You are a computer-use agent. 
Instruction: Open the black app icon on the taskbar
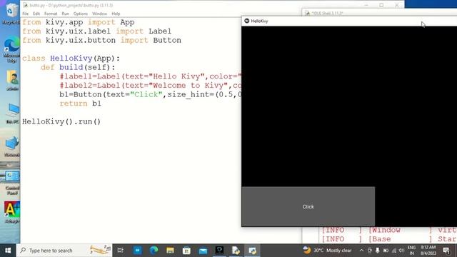[x=219, y=251]
